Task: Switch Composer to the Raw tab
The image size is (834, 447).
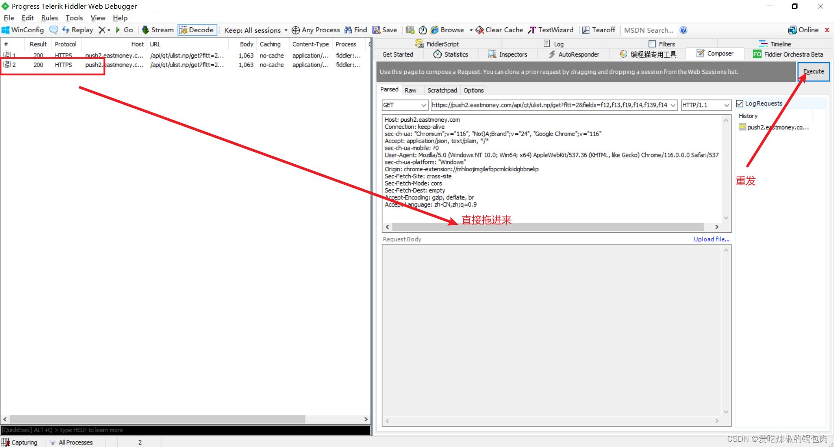Action: (410, 90)
